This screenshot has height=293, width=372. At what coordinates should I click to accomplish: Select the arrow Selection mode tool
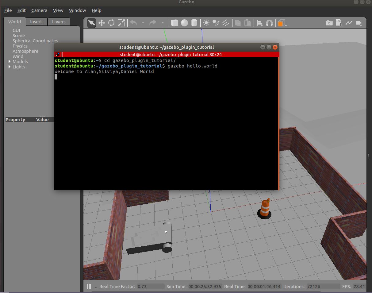click(91, 23)
